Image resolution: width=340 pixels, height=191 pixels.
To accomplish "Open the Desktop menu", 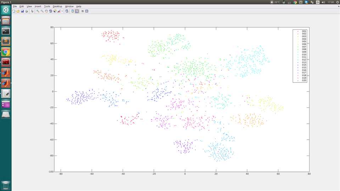I will click(57, 6).
